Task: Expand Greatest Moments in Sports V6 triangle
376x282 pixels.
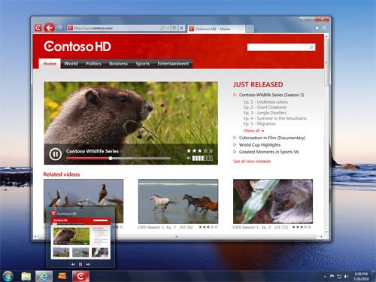Action: click(235, 152)
